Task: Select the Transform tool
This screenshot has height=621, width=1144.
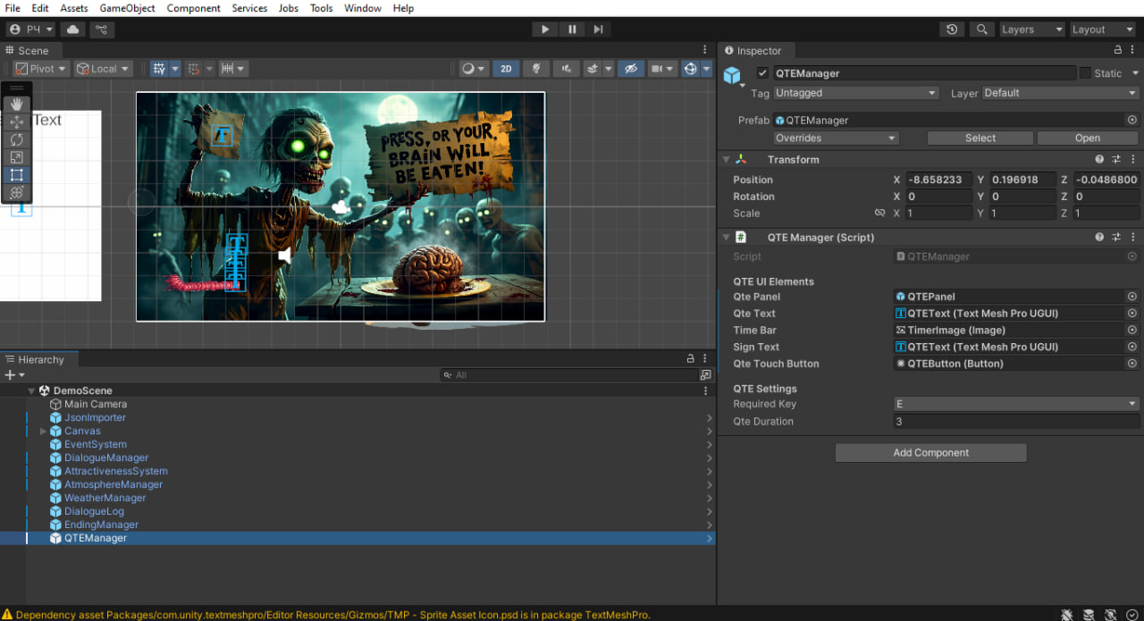Action: (x=17, y=193)
